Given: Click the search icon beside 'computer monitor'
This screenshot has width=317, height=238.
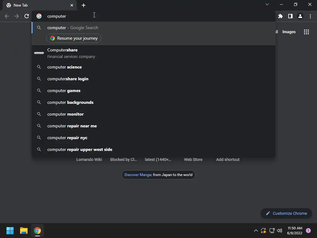Looking at the screenshot, I should (x=39, y=114).
